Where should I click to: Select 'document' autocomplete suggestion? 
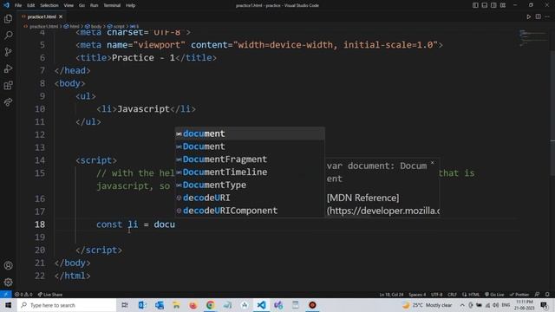pyautogui.click(x=250, y=133)
